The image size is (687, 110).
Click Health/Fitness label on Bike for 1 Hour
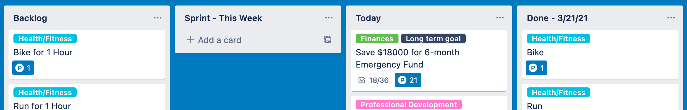click(x=45, y=38)
